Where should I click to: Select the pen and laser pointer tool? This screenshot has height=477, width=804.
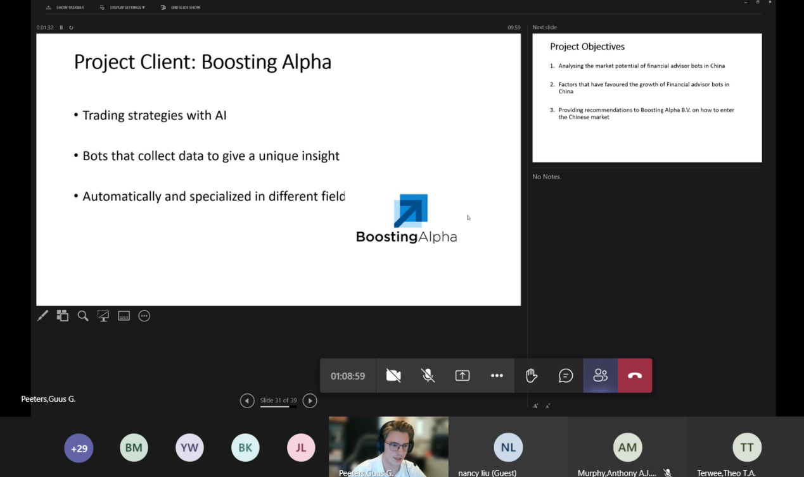42,316
